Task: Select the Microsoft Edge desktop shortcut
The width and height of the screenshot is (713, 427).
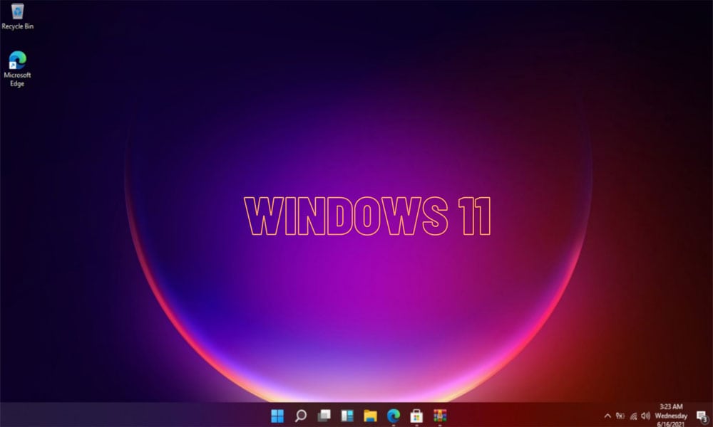Action: pos(17,68)
